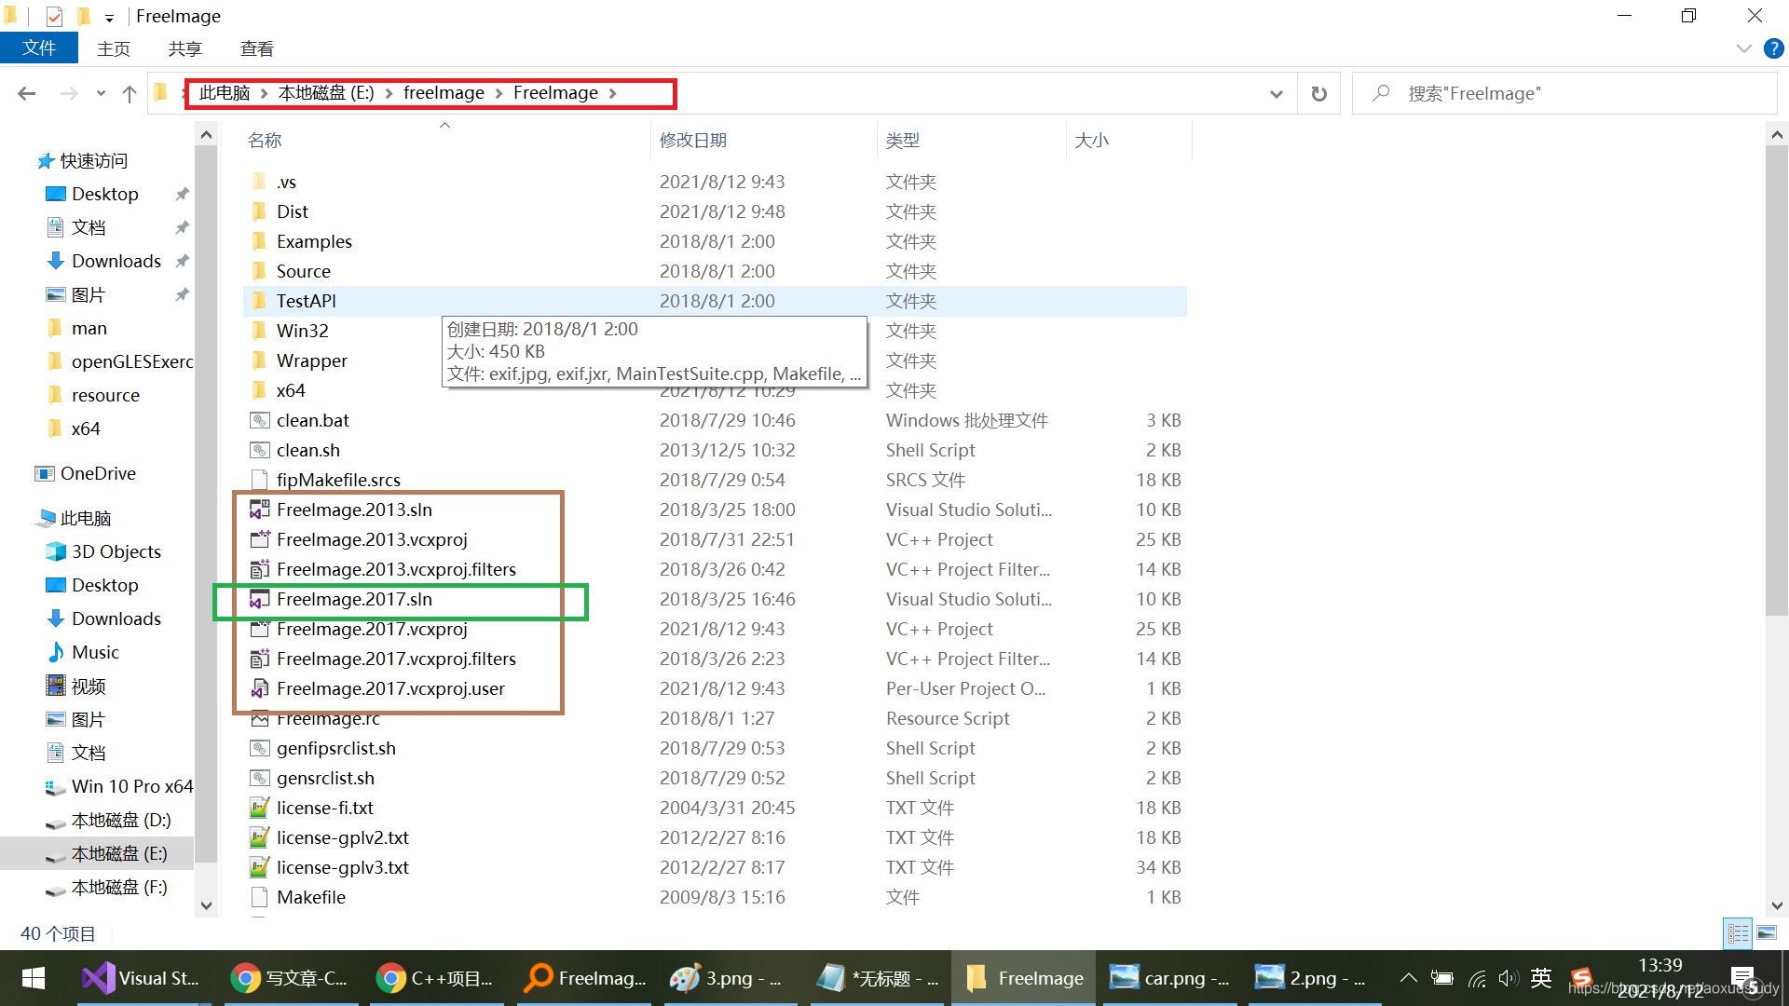Sort by the 名称 column header
This screenshot has width=1789, height=1006.
coord(265,140)
